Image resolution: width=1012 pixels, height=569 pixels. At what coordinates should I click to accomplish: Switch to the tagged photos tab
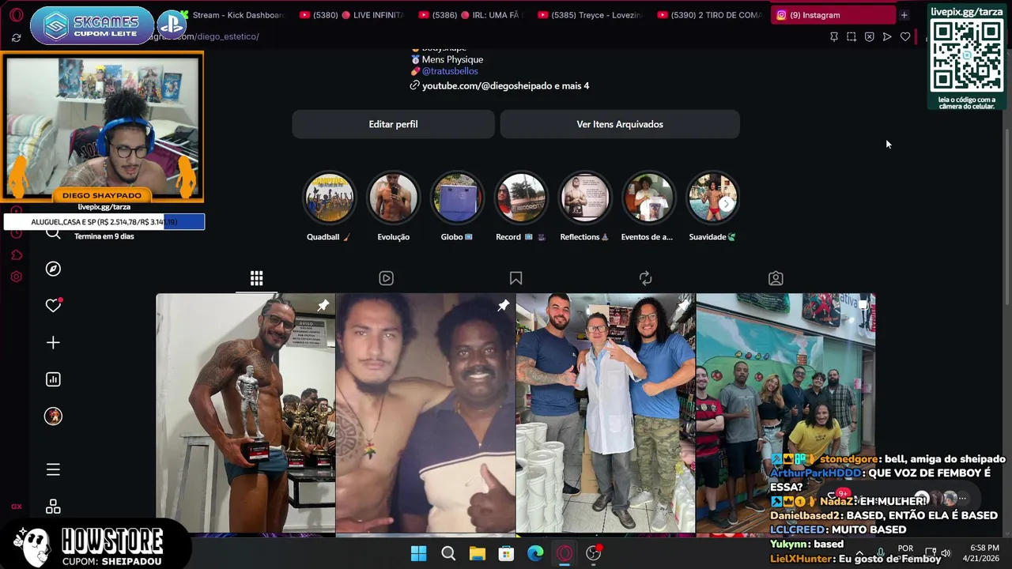776,278
